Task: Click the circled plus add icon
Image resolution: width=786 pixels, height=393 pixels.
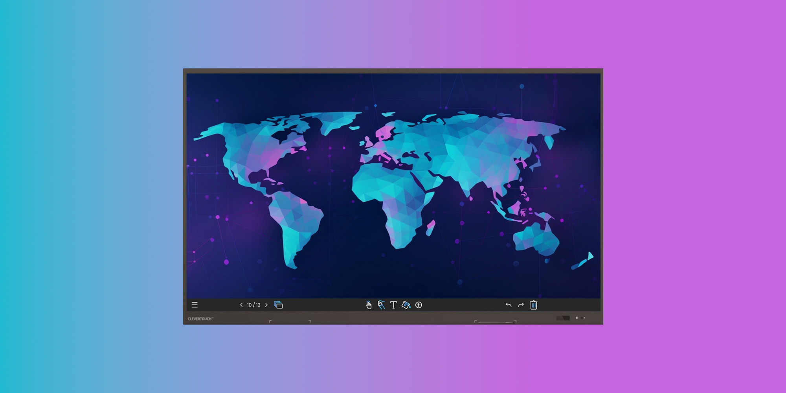Action: coord(419,305)
